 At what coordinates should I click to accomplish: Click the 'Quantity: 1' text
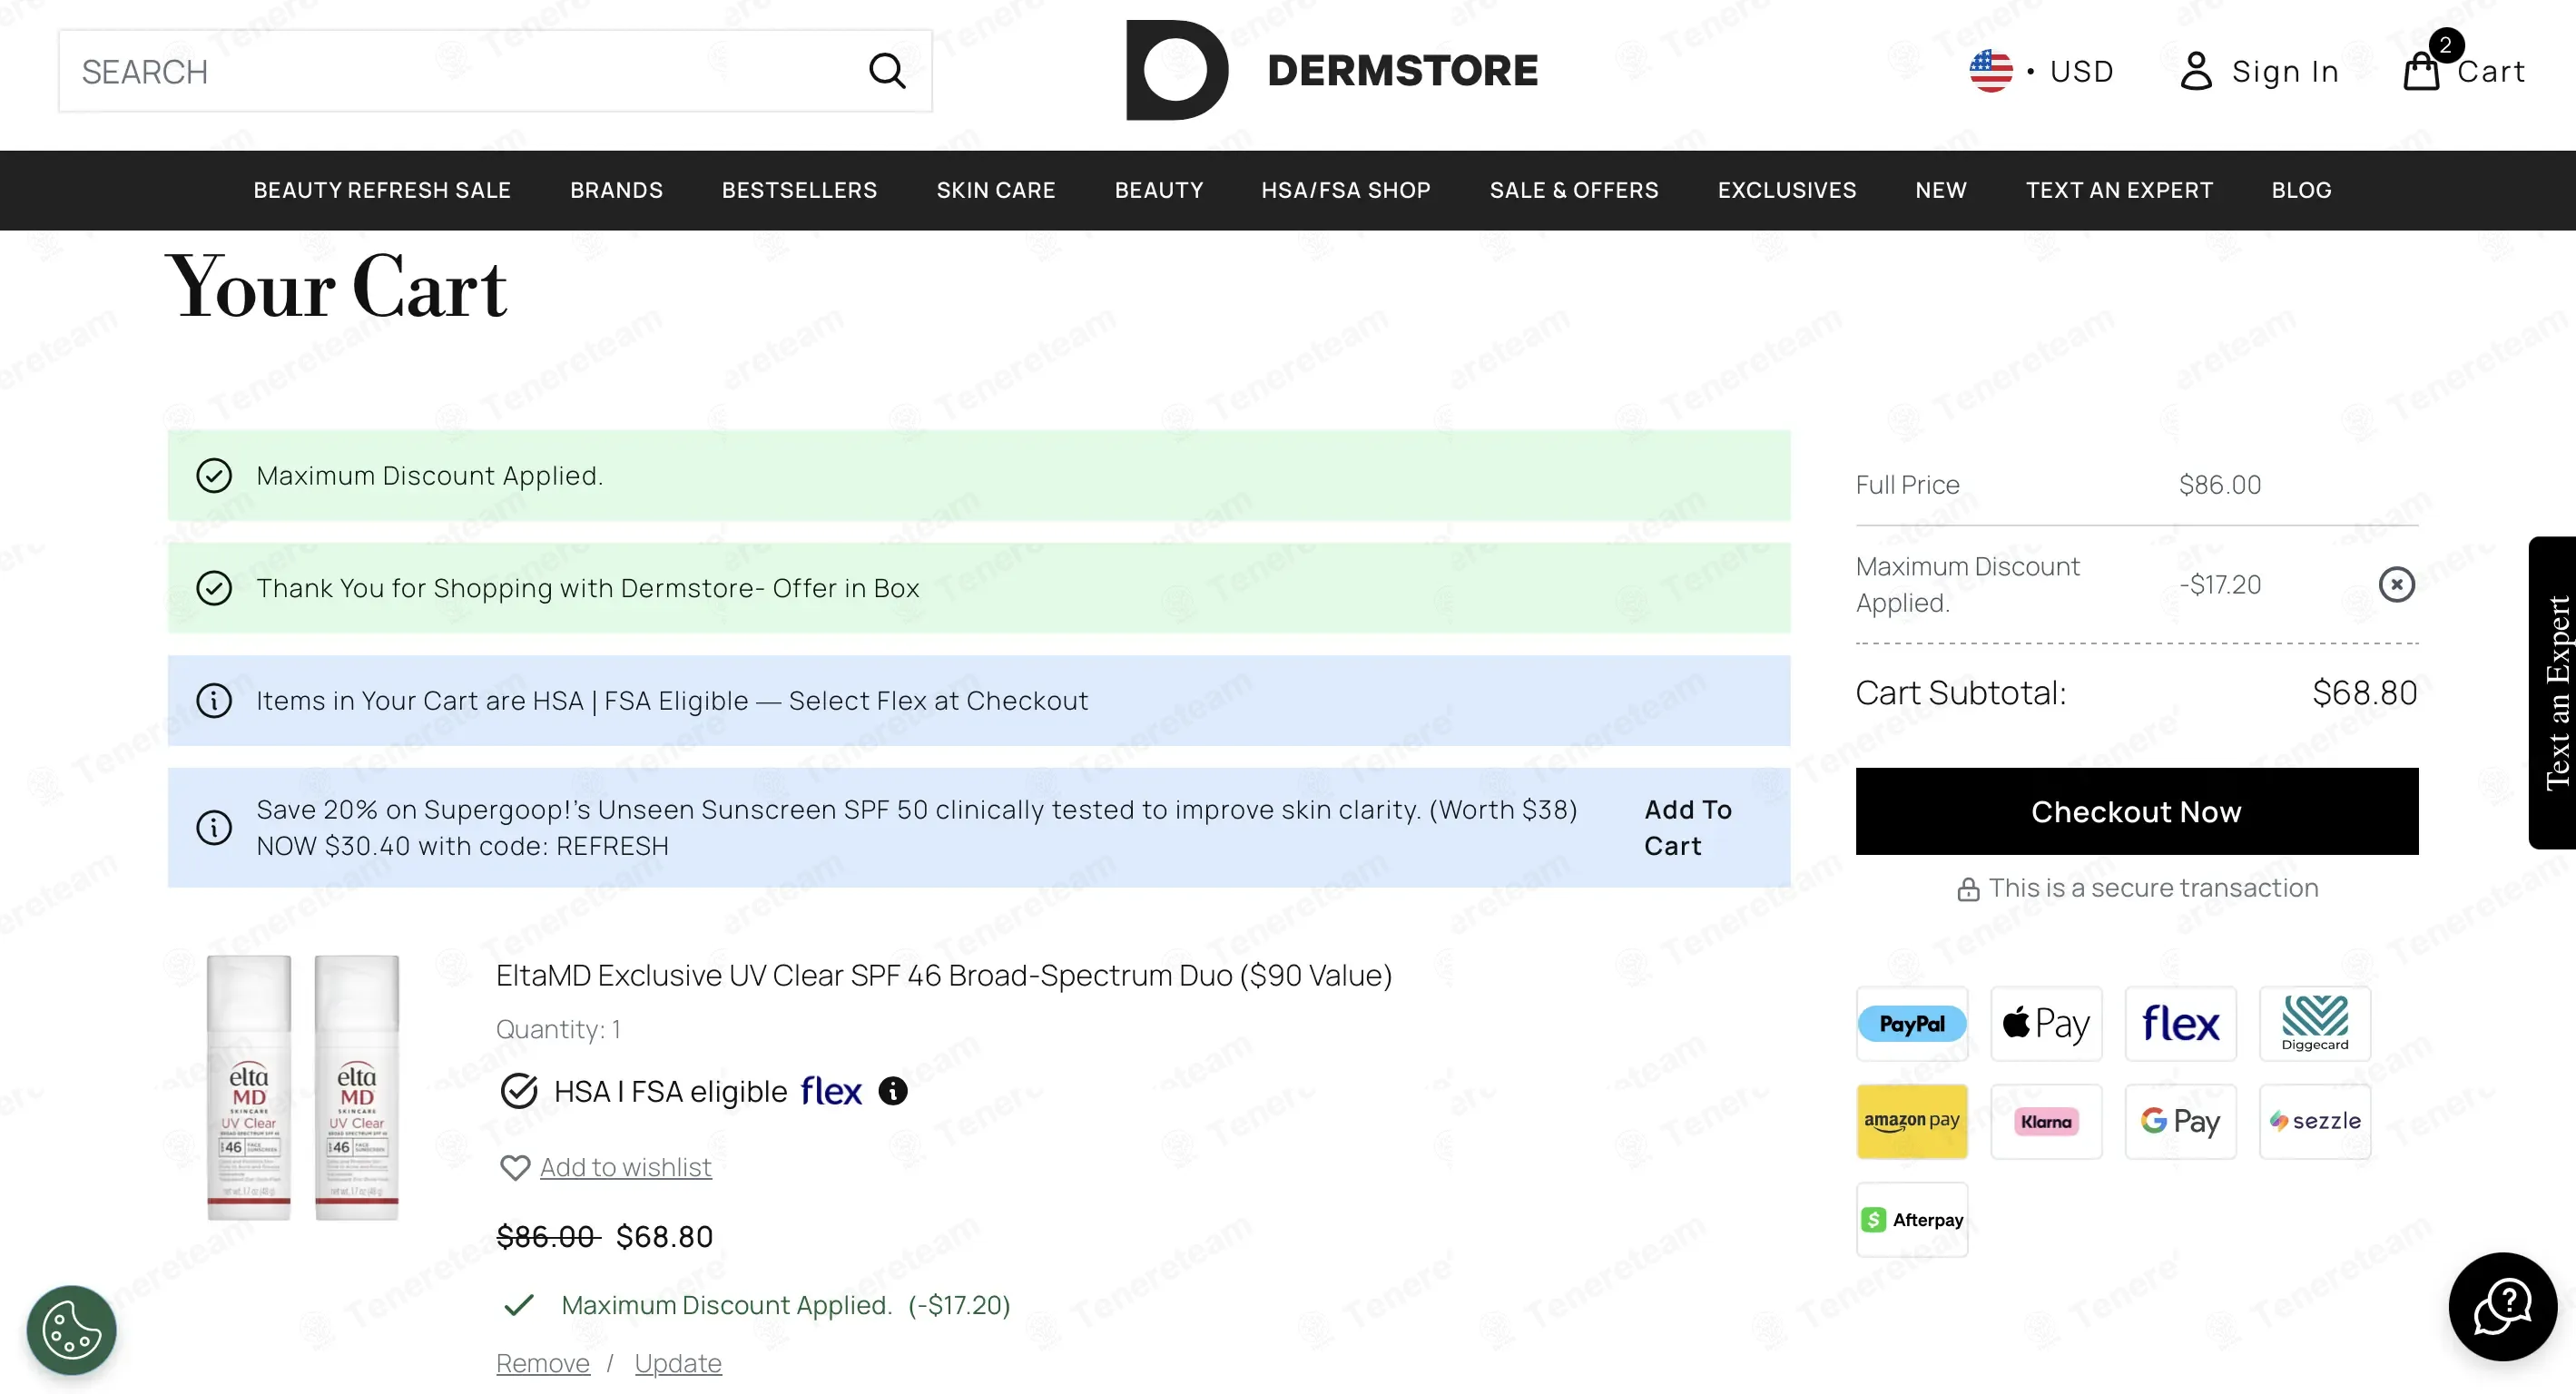pos(558,1029)
